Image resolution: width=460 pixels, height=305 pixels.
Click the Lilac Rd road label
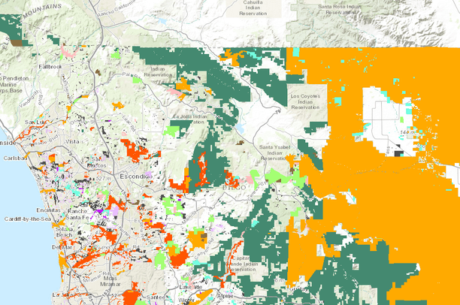click(x=129, y=125)
